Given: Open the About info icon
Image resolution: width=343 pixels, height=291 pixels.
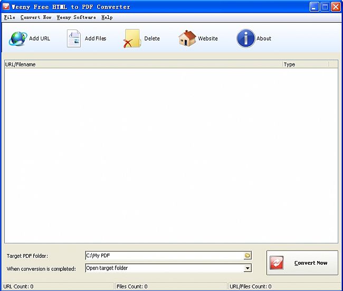Looking at the screenshot, I should coord(246,38).
